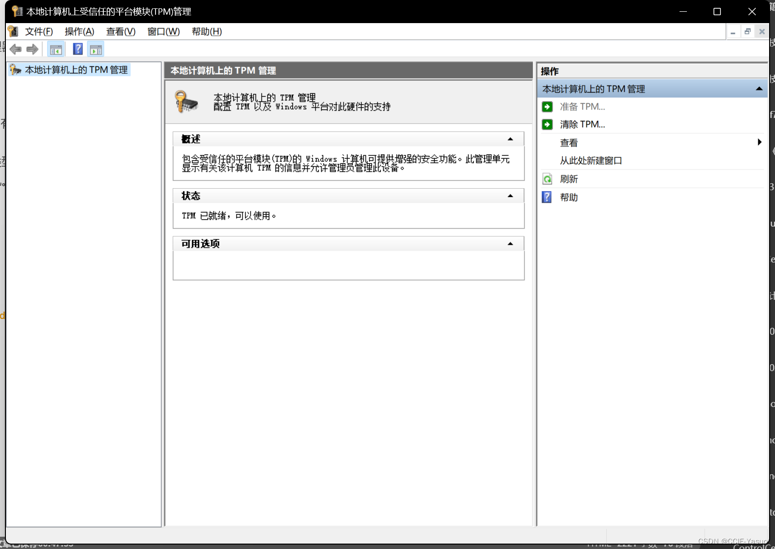Expand the 查看 submenu arrow
The width and height of the screenshot is (775, 549).
click(759, 142)
